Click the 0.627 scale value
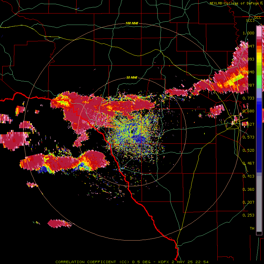Viewport: 264px width, 264px height. pyautogui.click(x=248, y=124)
